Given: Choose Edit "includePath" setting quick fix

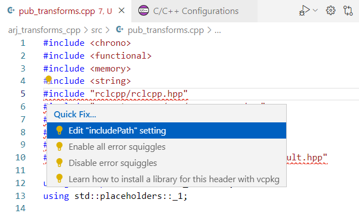Looking at the screenshot, I should point(166,131).
